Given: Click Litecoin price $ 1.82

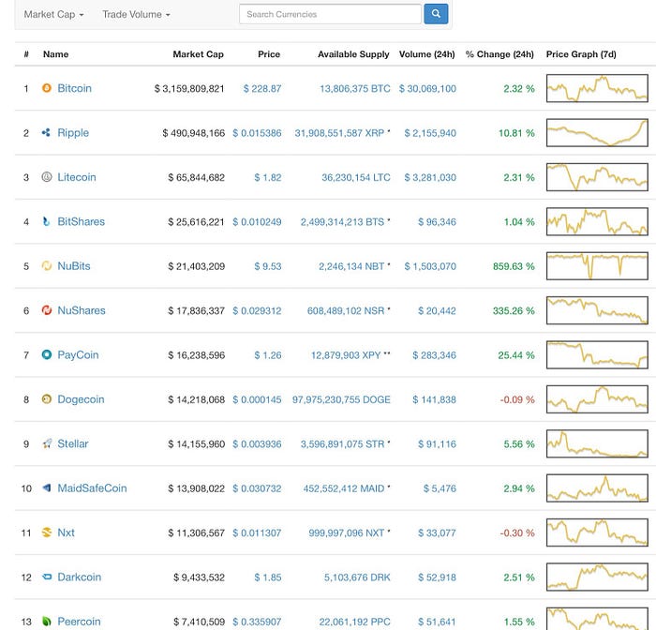Looking at the screenshot, I should pos(268,177).
